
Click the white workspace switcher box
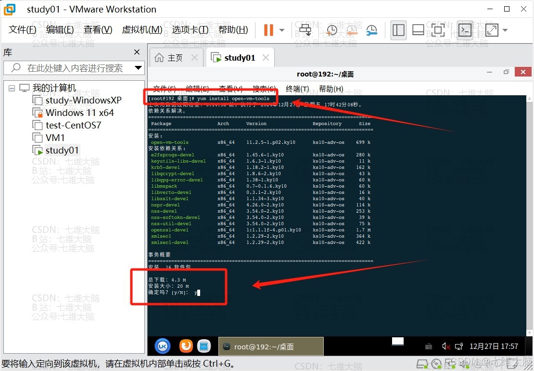[x=398, y=341]
